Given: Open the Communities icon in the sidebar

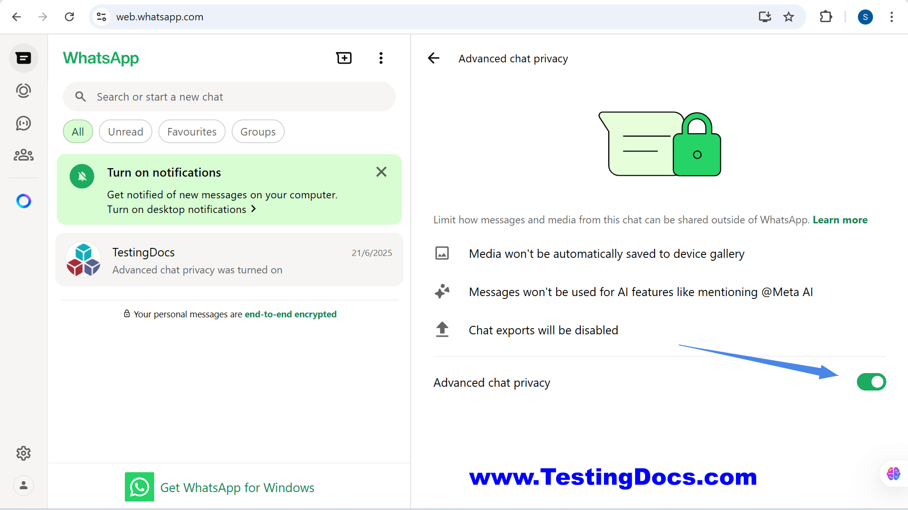Looking at the screenshot, I should pyautogui.click(x=24, y=155).
